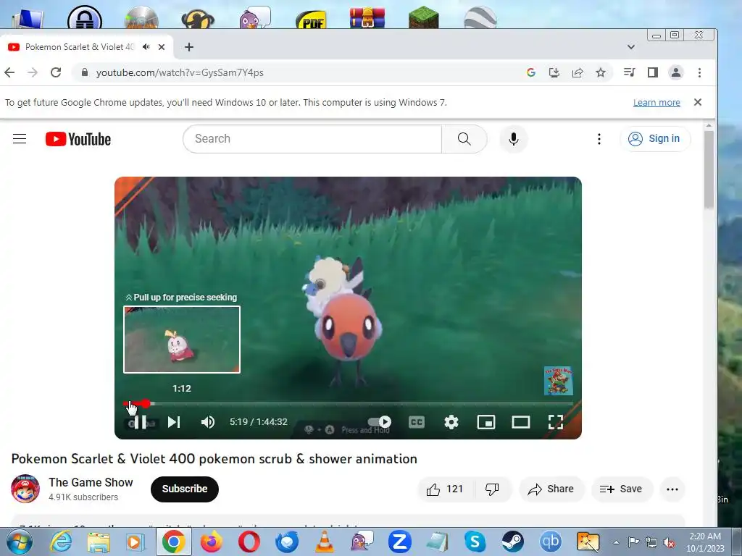Click the page vertical scrollbar
The height and width of the screenshot is (556, 742).
(709, 169)
